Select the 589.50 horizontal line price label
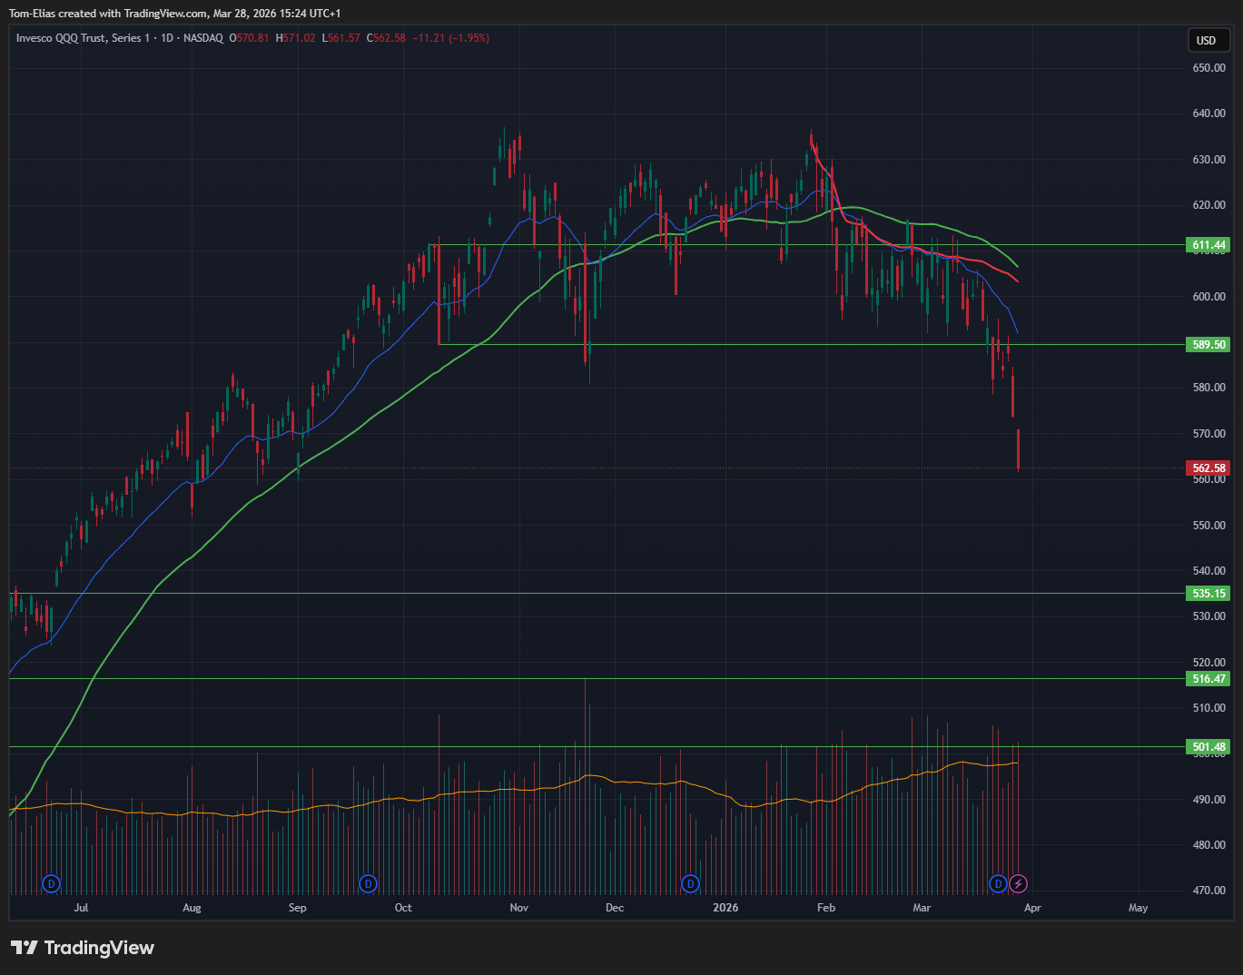The image size is (1243, 975). [x=1208, y=345]
